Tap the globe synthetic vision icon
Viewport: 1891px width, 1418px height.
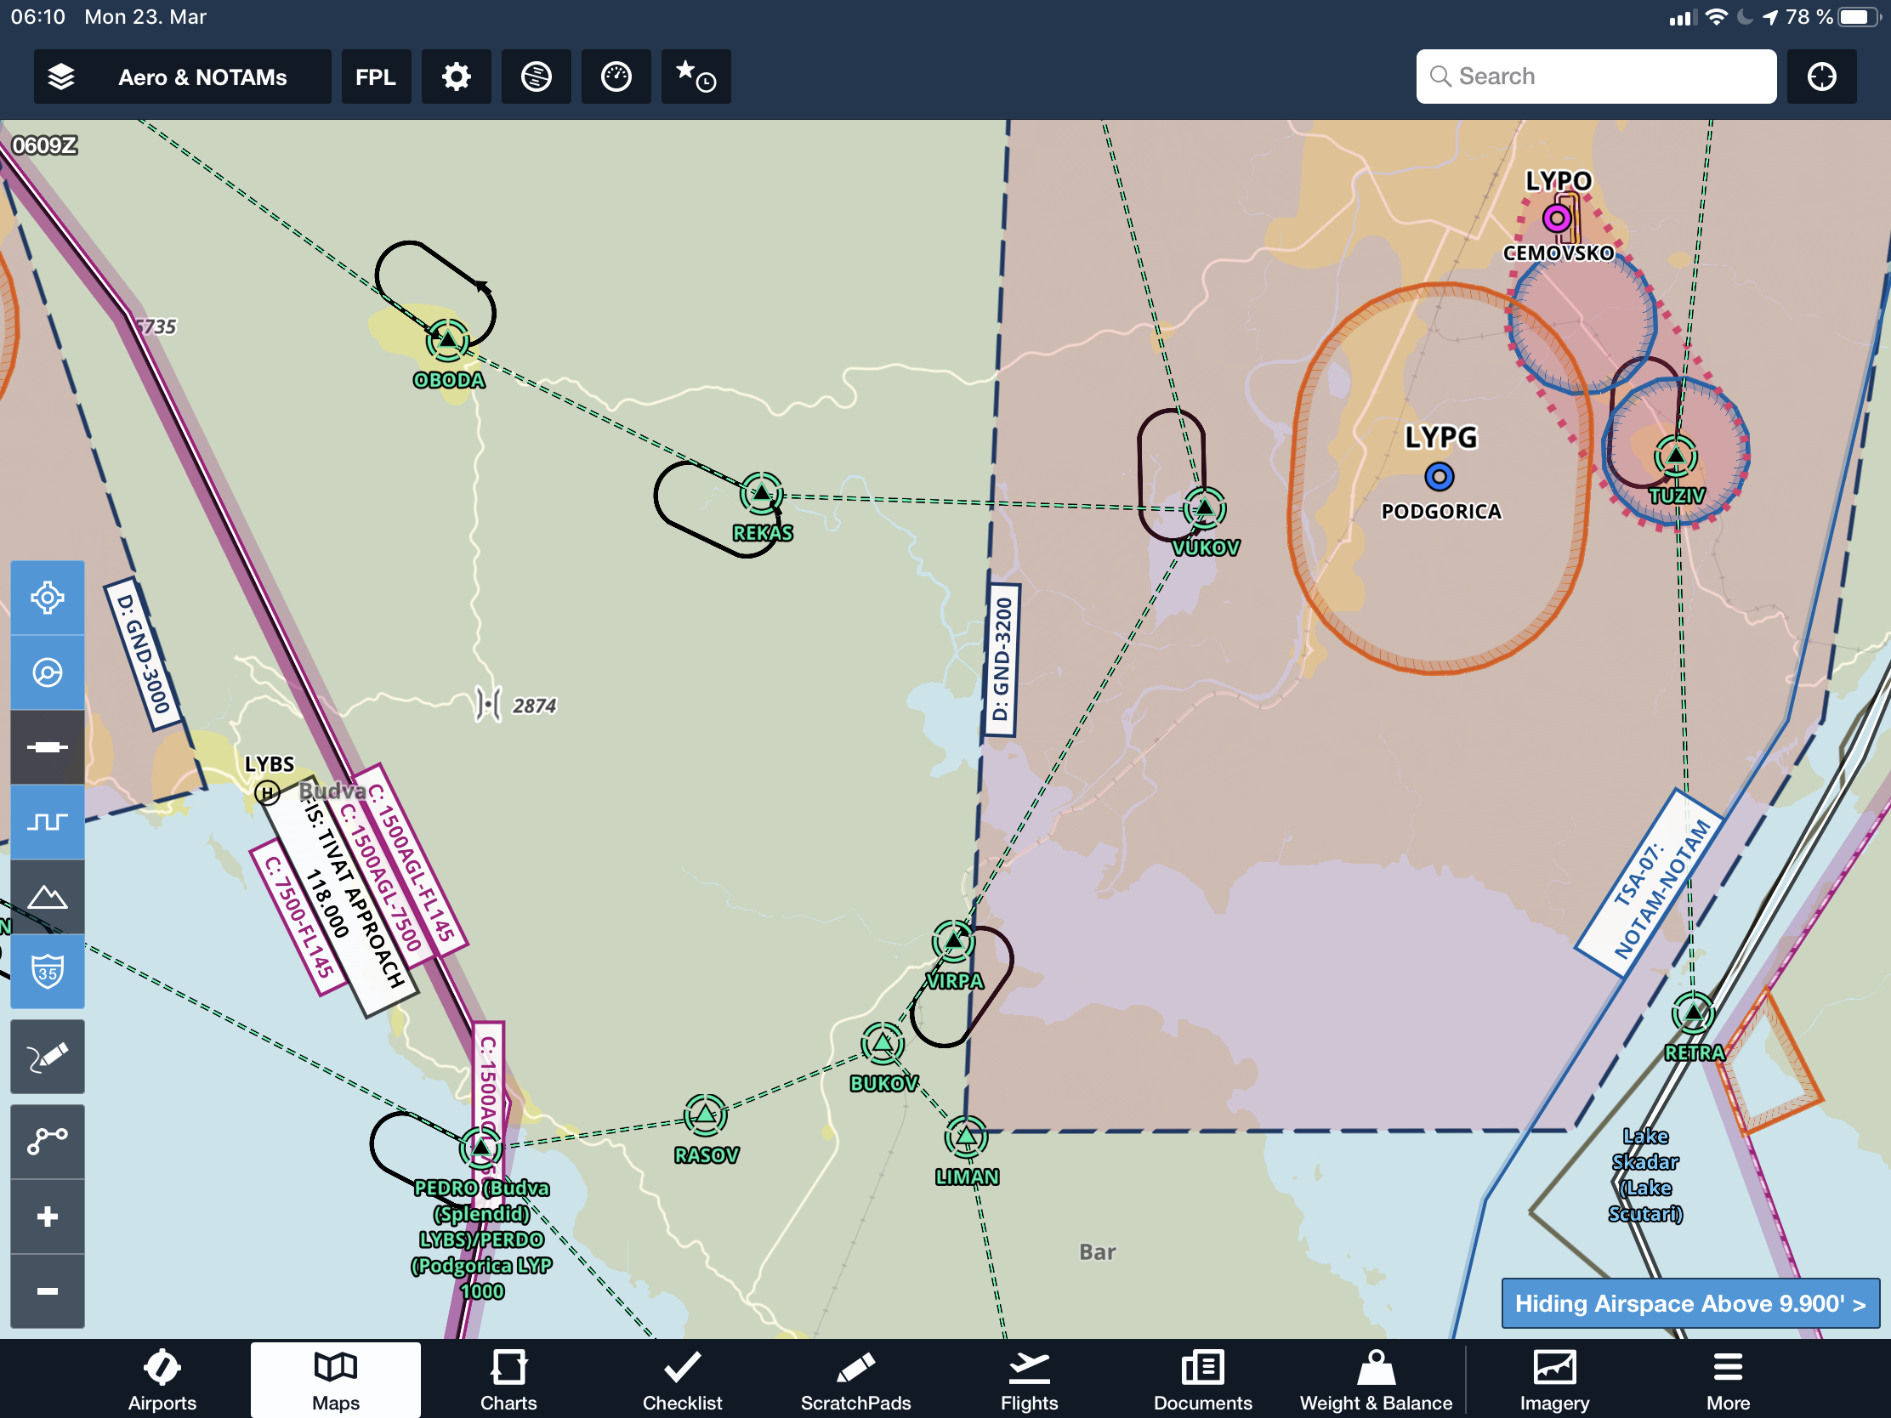pos(536,77)
